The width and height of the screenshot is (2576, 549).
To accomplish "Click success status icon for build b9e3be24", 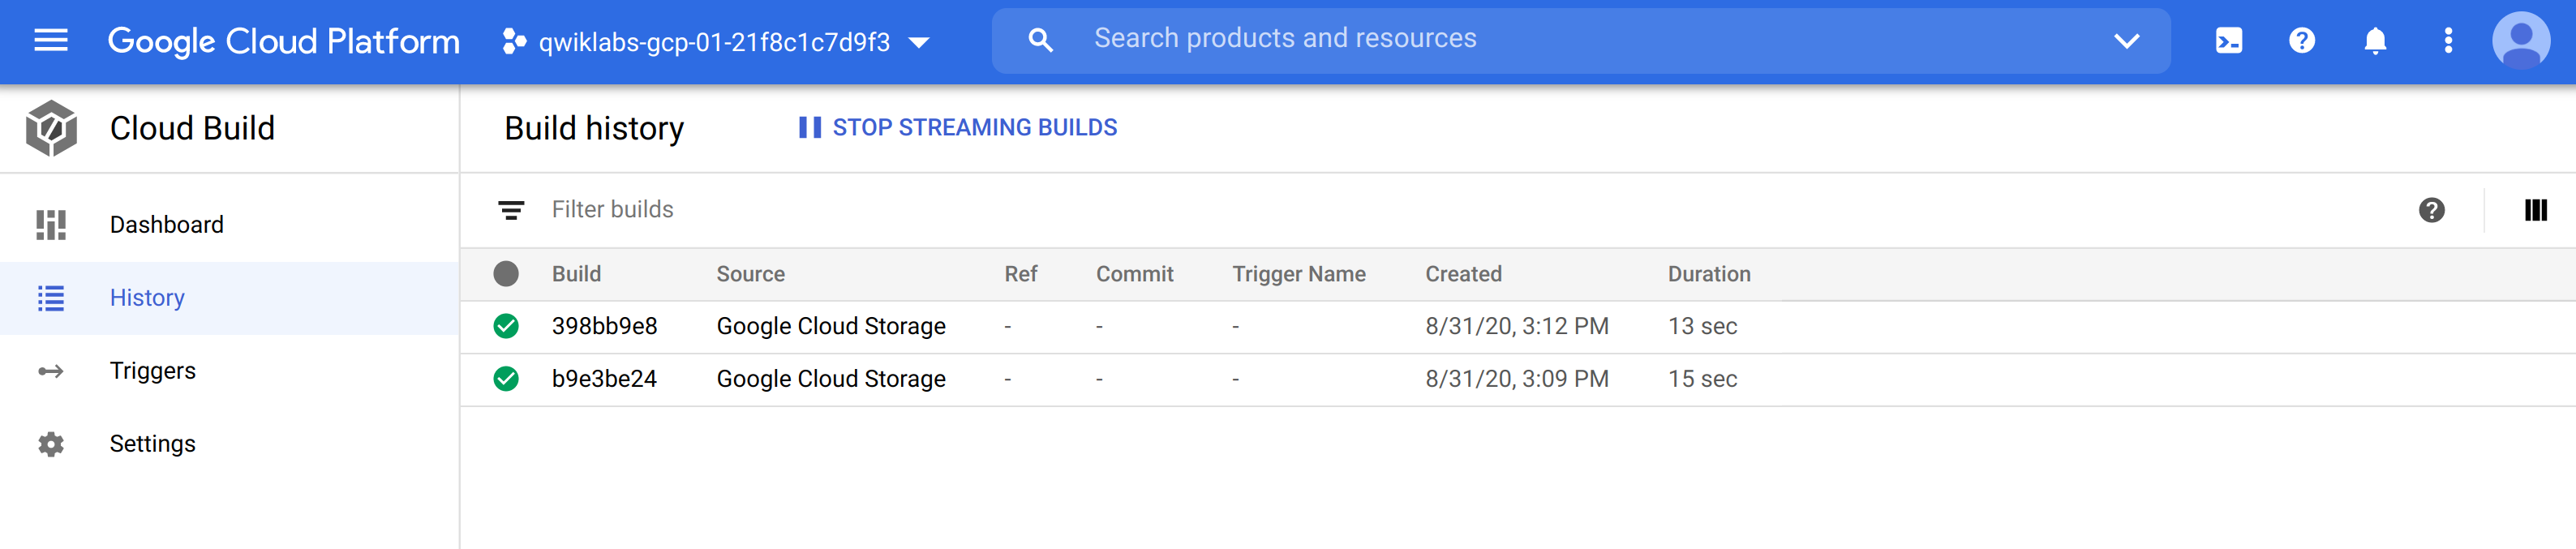I will click(x=506, y=379).
